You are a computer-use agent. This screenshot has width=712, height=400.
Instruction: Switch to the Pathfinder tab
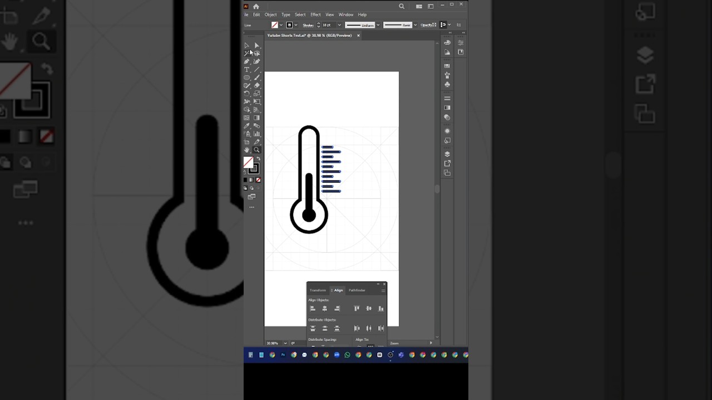[x=357, y=290]
